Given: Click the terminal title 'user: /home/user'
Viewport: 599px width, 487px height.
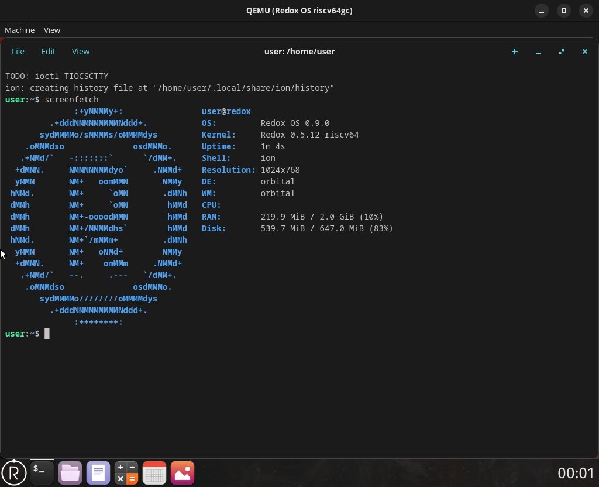Looking at the screenshot, I should coord(299,52).
